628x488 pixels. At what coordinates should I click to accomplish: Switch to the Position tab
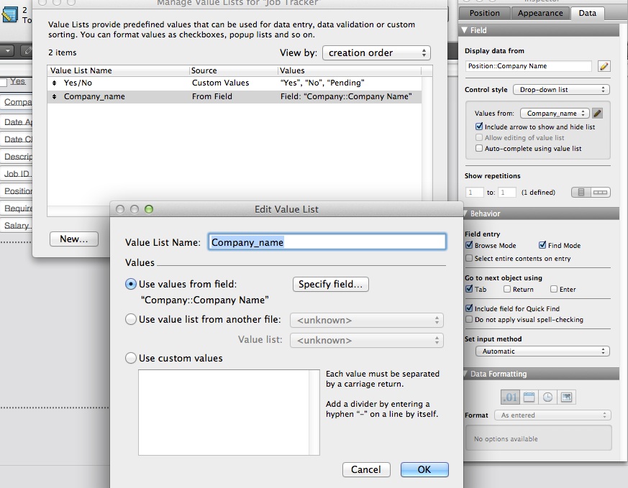point(484,13)
